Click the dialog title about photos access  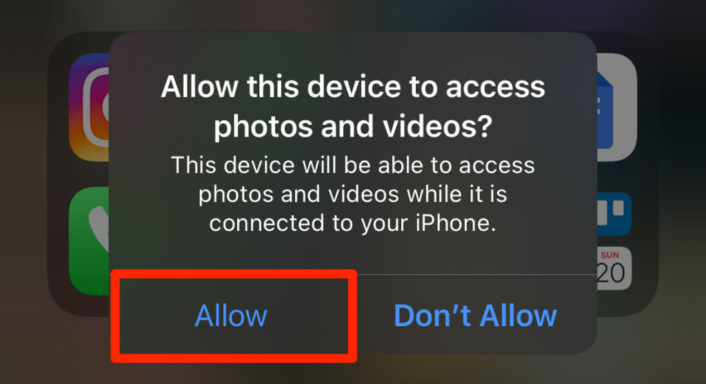click(353, 105)
